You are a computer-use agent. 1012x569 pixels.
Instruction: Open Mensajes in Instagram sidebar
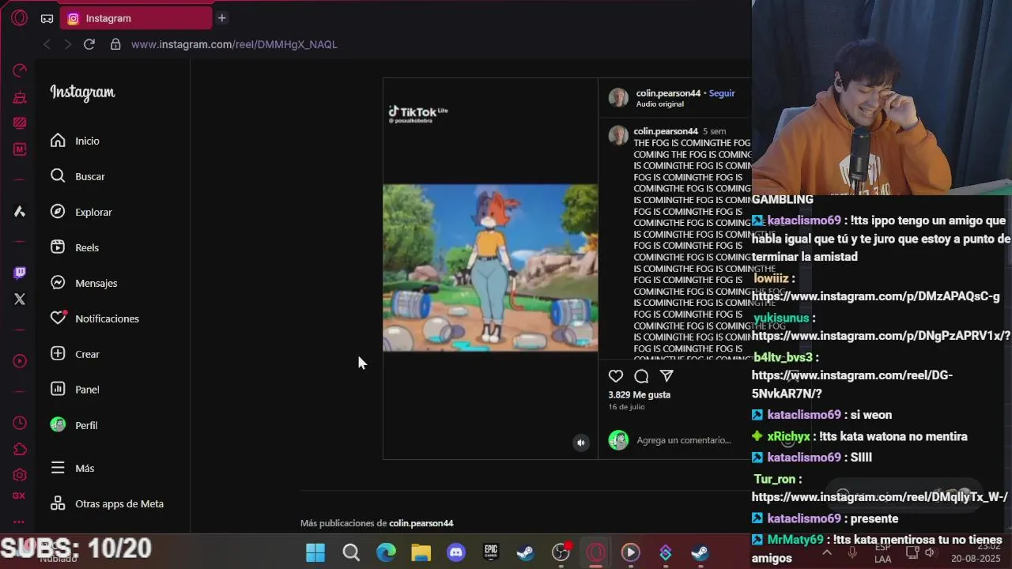(84, 283)
